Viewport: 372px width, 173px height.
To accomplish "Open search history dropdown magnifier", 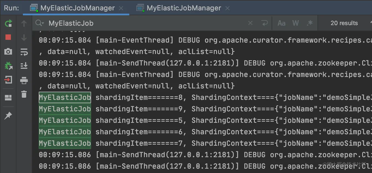I will (x=40, y=23).
